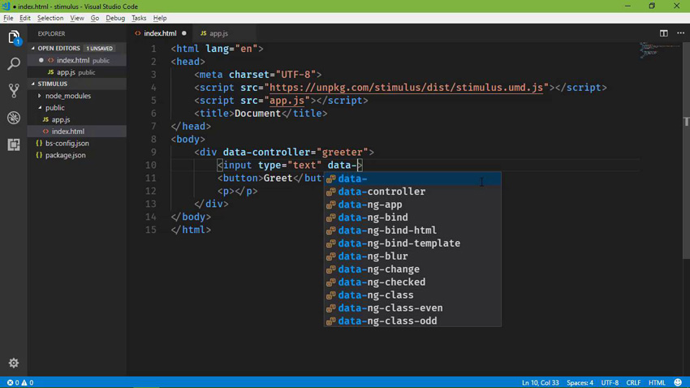Click HTML language mode in status bar
Screen dimensions: 690x388
[657, 382]
